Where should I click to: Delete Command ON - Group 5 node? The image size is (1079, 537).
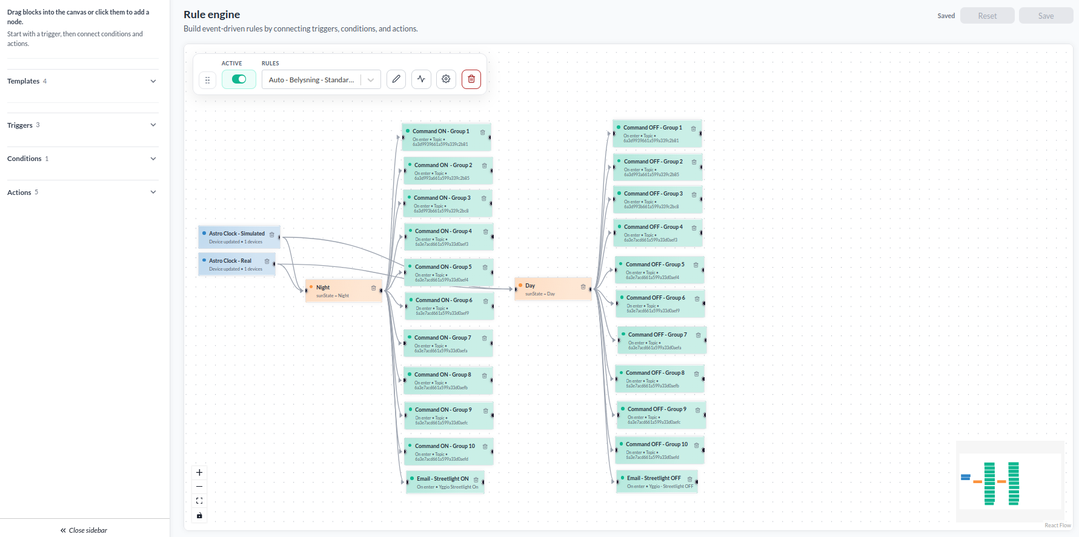[x=485, y=268]
